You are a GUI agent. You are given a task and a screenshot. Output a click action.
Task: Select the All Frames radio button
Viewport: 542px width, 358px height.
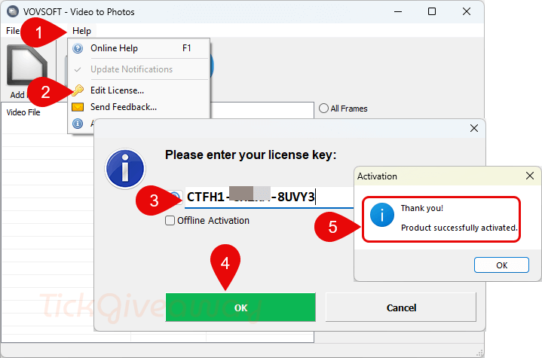point(323,109)
